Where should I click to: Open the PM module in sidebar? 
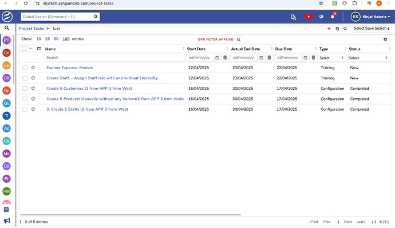coord(6,191)
